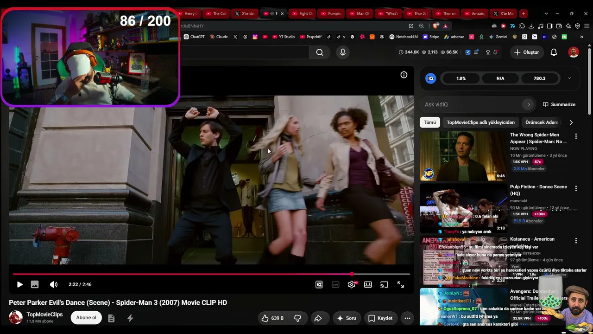Open the TopMovieClips channel avatar
The width and height of the screenshot is (593, 334).
pyautogui.click(x=16, y=317)
